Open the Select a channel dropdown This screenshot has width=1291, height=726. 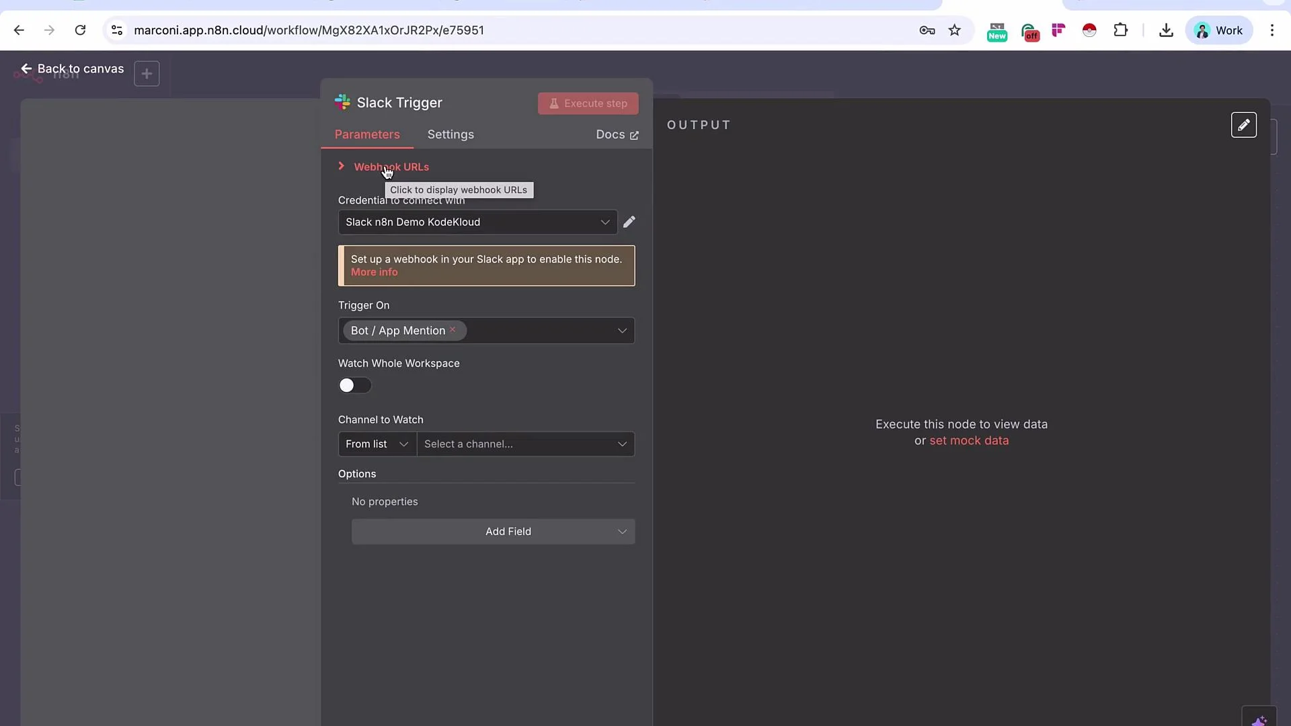(x=526, y=444)
